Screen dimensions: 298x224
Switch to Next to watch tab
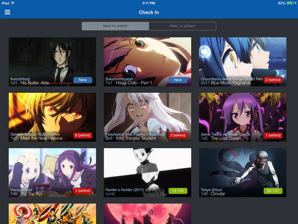115,26
